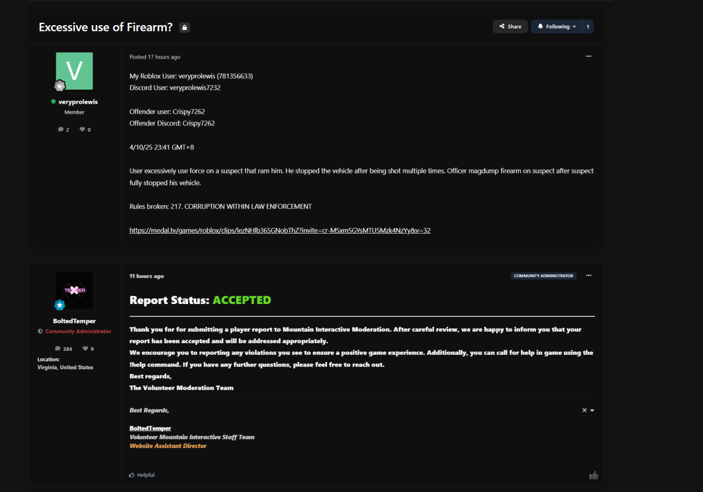The height and width of the screenshot is (492, 703).
Task: Click veryprolewis's post count speech bubble icon
Action: coord(61,129)
